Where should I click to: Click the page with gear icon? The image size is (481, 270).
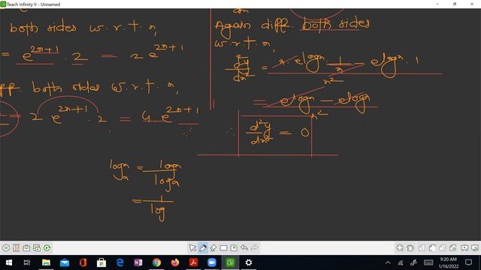[452, 247]
